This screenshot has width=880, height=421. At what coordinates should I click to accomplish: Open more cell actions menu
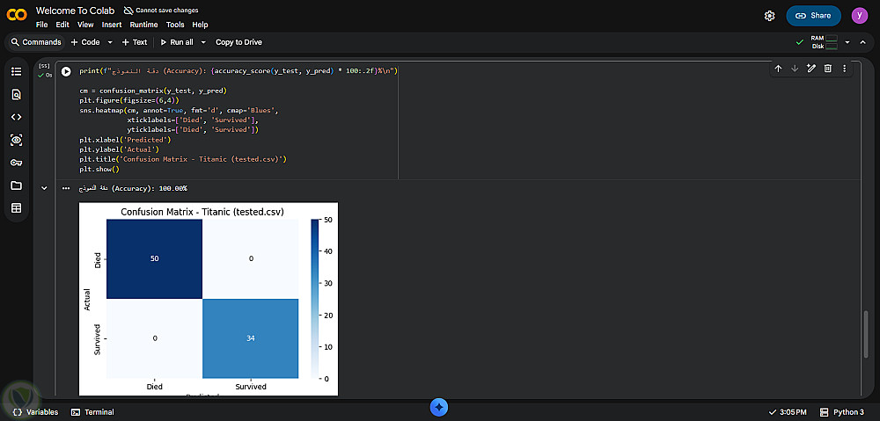[844, 69]
